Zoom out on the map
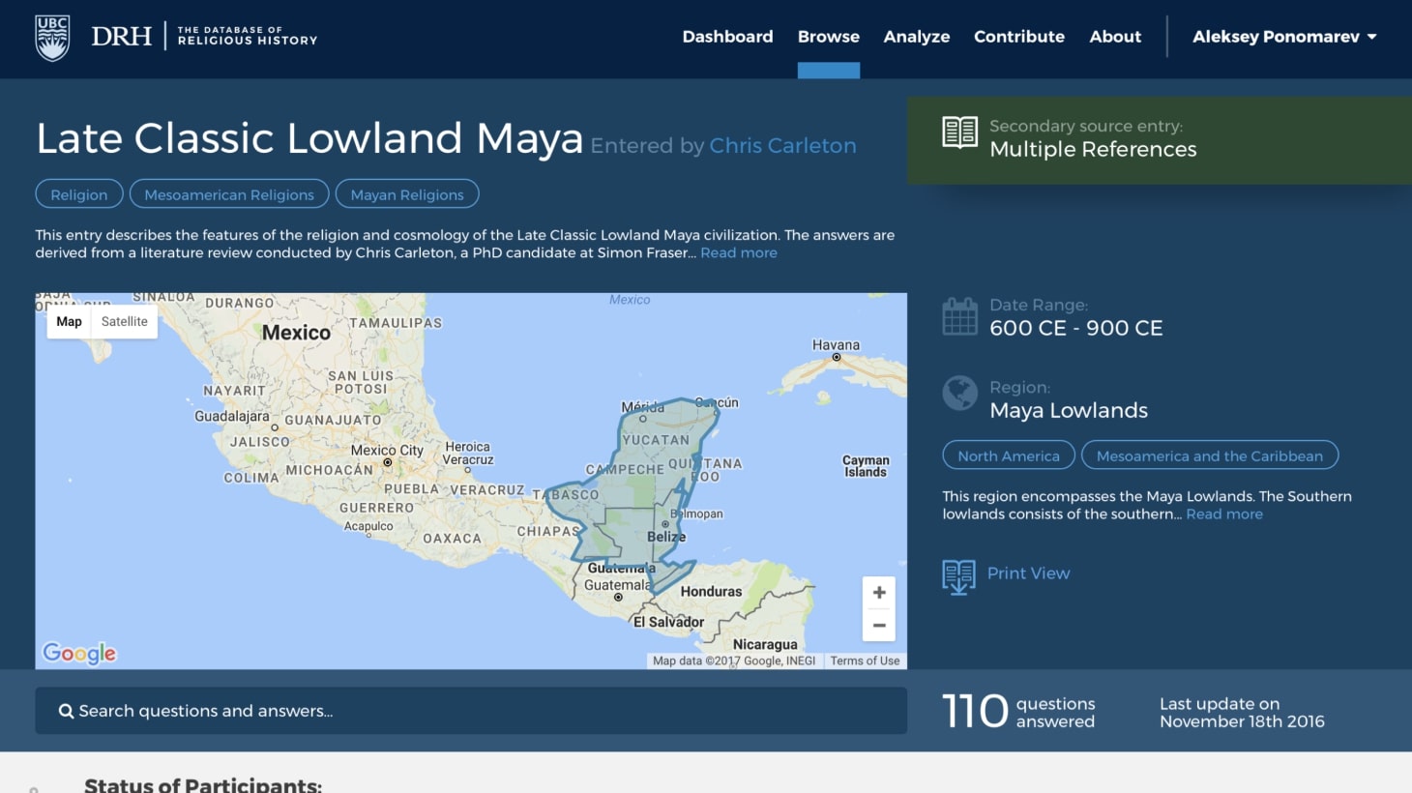 pos(879,626)
